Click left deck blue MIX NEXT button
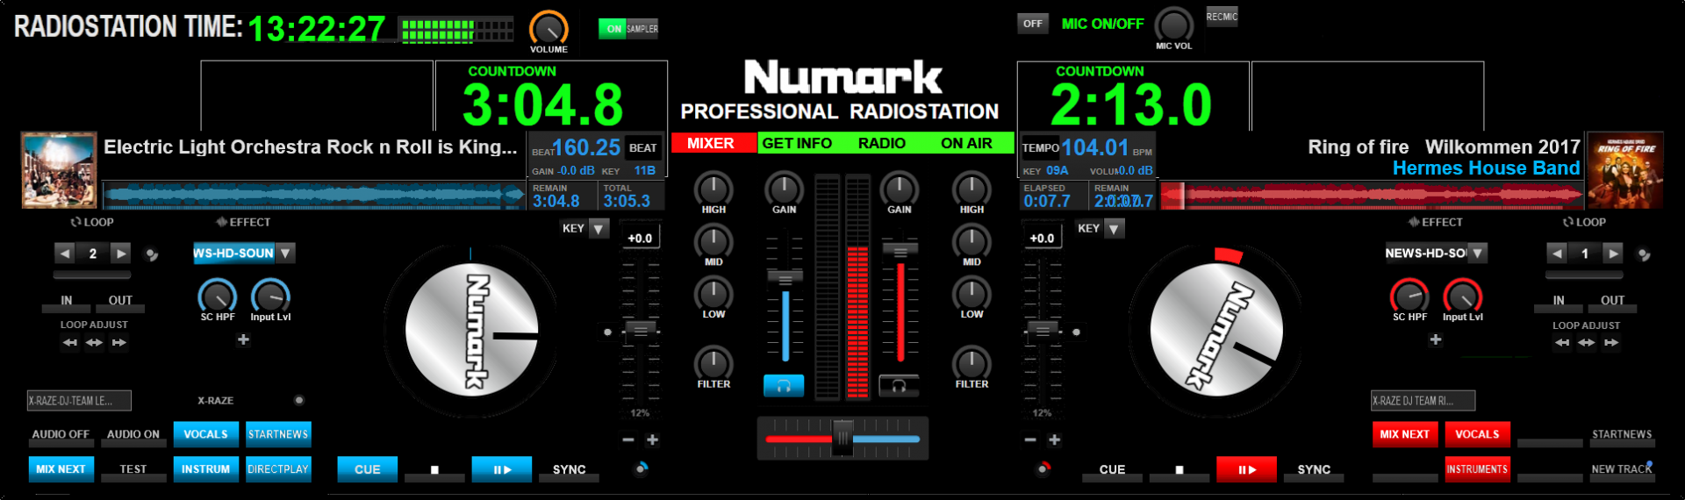This screenshot has width=1685, height=500. (61, 469)
